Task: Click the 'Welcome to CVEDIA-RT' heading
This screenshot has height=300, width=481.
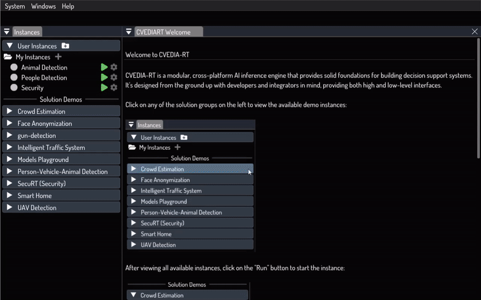Action: pos(157,55)
